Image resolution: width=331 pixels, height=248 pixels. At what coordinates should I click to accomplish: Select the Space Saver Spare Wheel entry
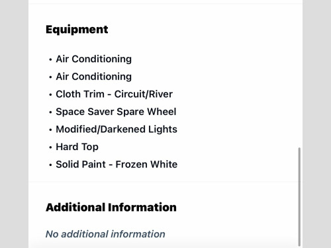click(x=116, y=112)
